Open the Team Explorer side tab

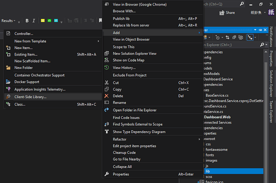271,112
